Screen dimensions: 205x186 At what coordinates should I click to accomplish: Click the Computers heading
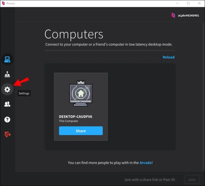coord(74,34)
